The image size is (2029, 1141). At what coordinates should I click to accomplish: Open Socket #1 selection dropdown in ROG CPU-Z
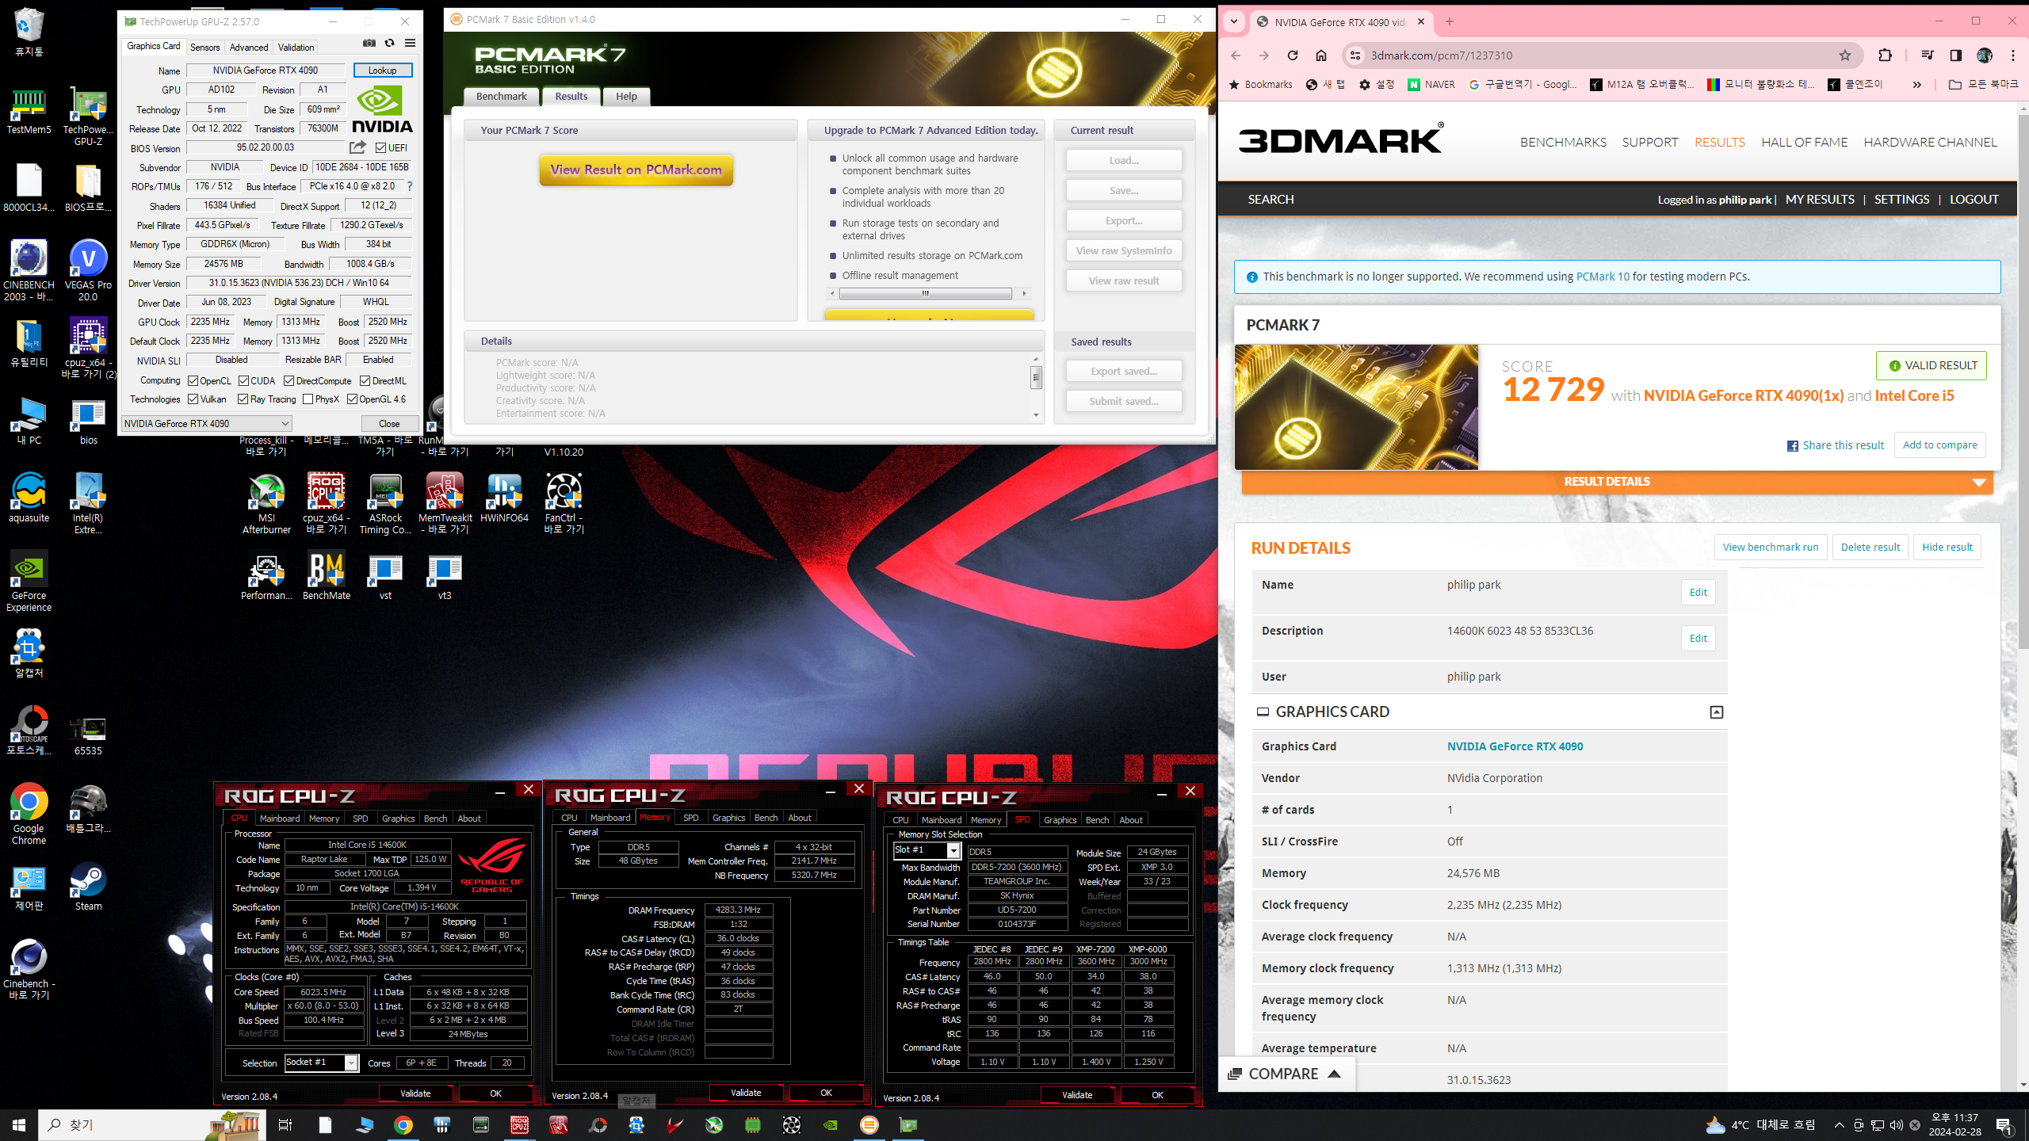click(321, 1063)
